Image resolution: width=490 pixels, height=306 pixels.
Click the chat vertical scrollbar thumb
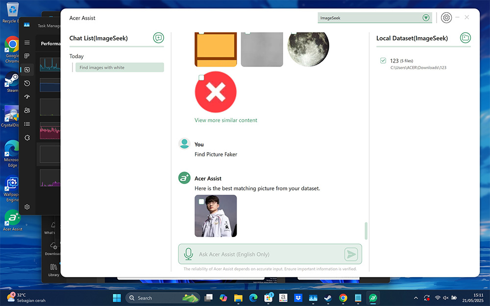(x=366, y=231)
